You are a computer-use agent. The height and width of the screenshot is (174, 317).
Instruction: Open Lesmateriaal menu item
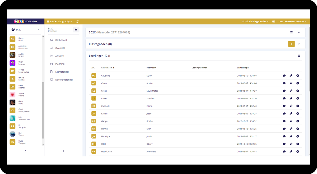pyautogui.click(x=62, y=72)
